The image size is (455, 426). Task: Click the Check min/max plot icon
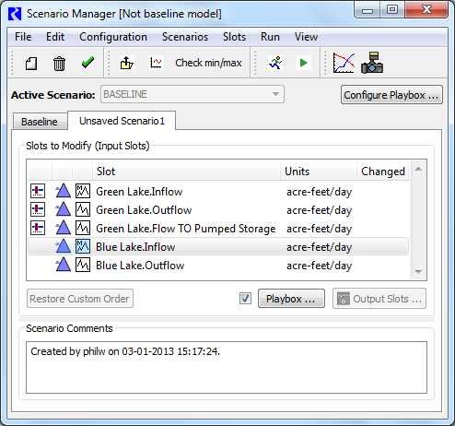(156, 63)
